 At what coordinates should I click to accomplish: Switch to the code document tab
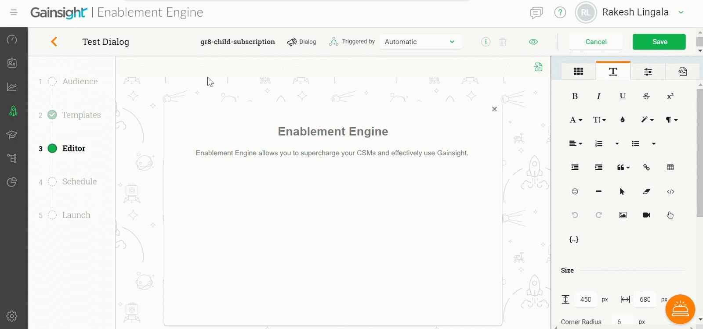point(683,72)
